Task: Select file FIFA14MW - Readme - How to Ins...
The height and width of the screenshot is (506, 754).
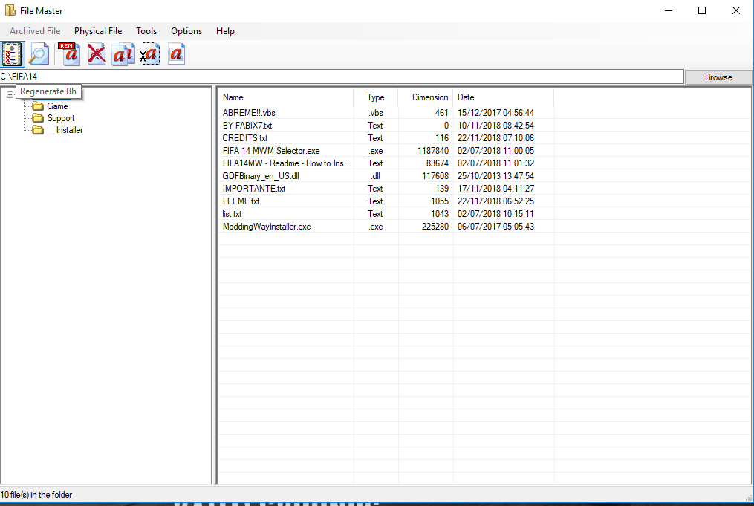Action: click(x=287, y=163)
